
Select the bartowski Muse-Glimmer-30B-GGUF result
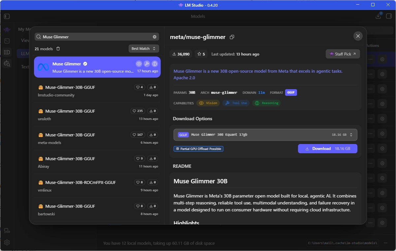pos(97,210)
